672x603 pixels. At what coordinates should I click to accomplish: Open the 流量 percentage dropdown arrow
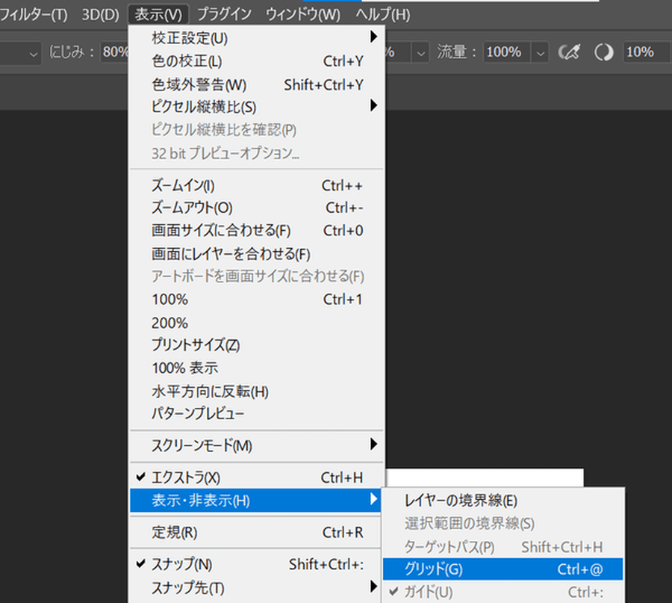click(541, 52)
